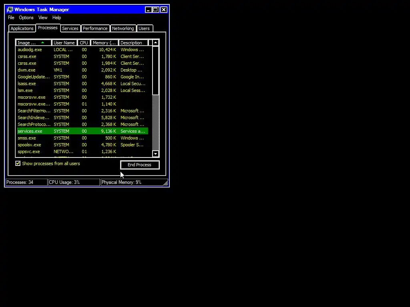Click the window resize grip corner
The image size is (410, 307).
tap(165, 183)
